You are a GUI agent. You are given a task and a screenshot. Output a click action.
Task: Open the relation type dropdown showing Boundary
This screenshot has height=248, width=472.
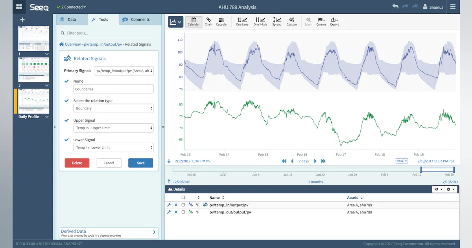click(113, 108)
